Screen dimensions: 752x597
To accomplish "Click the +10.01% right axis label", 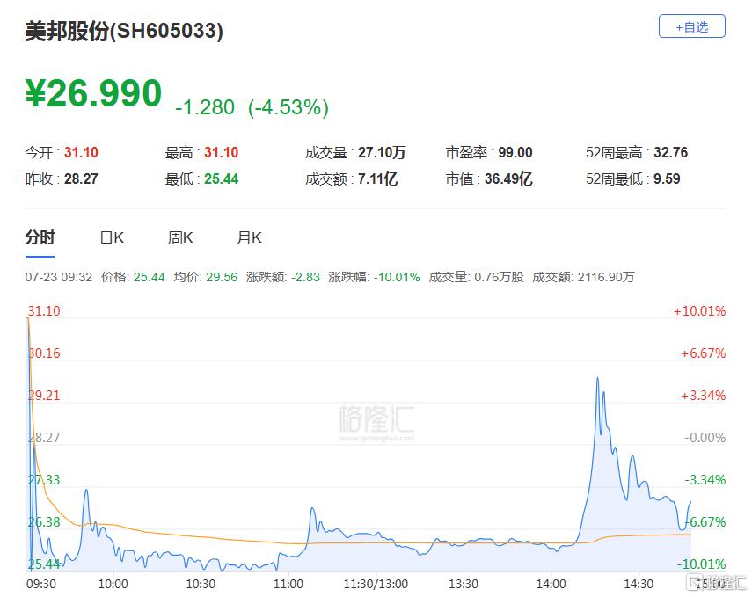I will click(x=699, y=310).
